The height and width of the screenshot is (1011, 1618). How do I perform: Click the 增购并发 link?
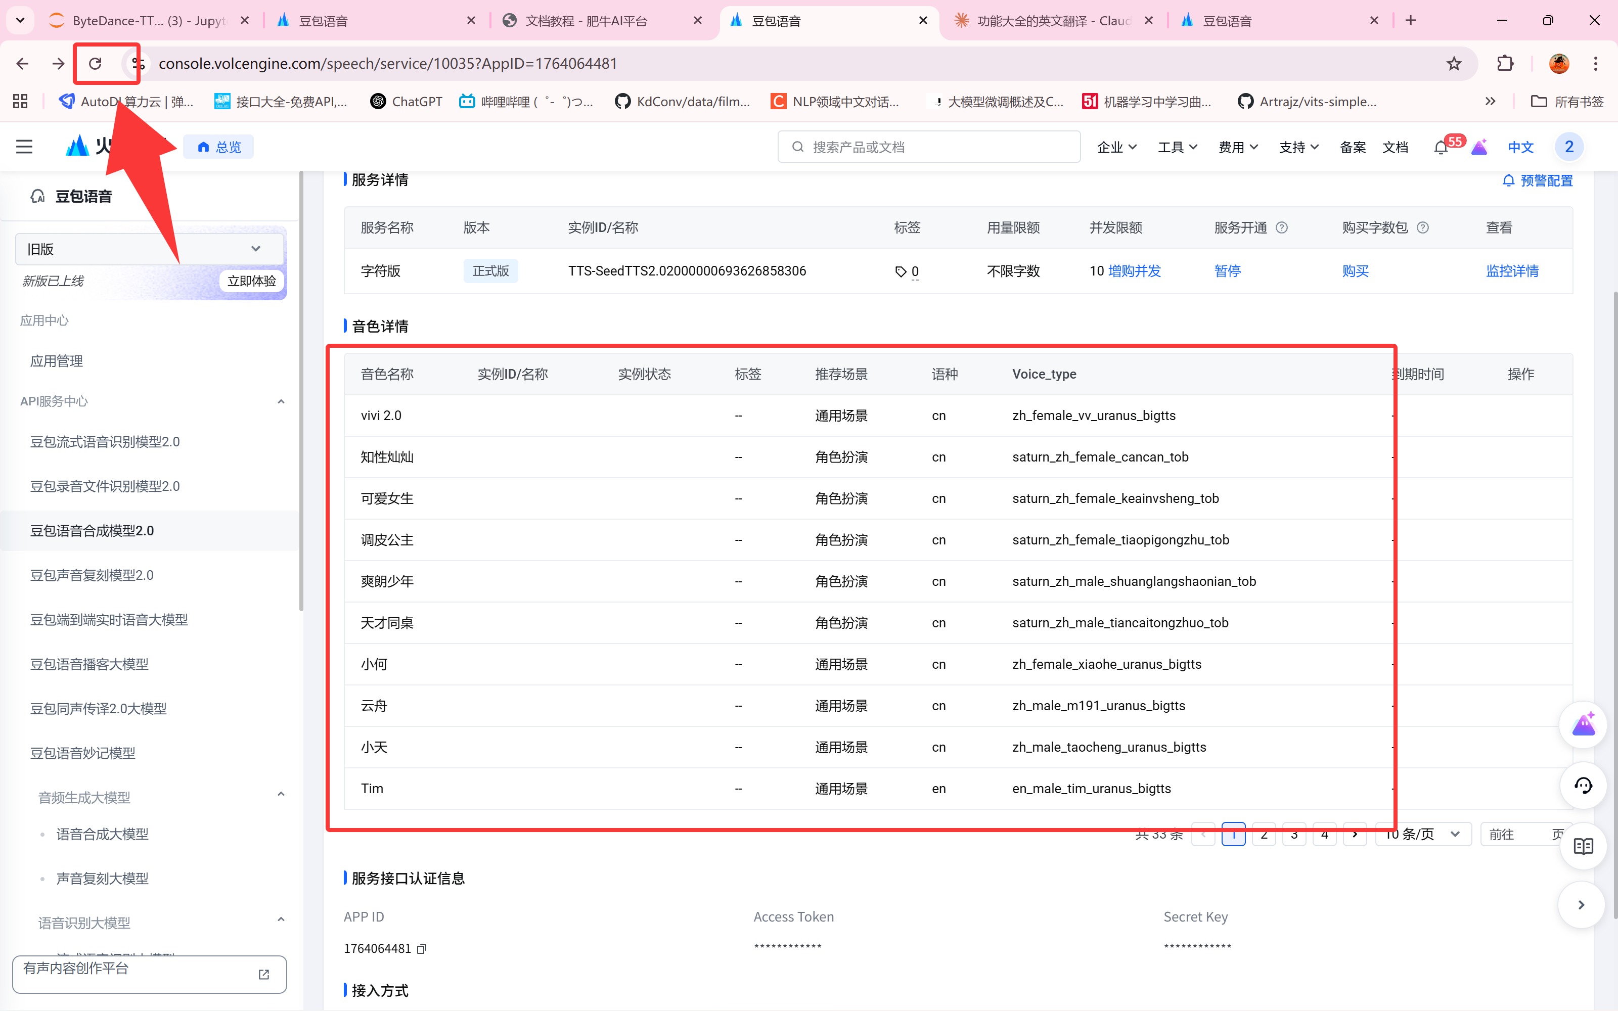tap(1135, 271)
